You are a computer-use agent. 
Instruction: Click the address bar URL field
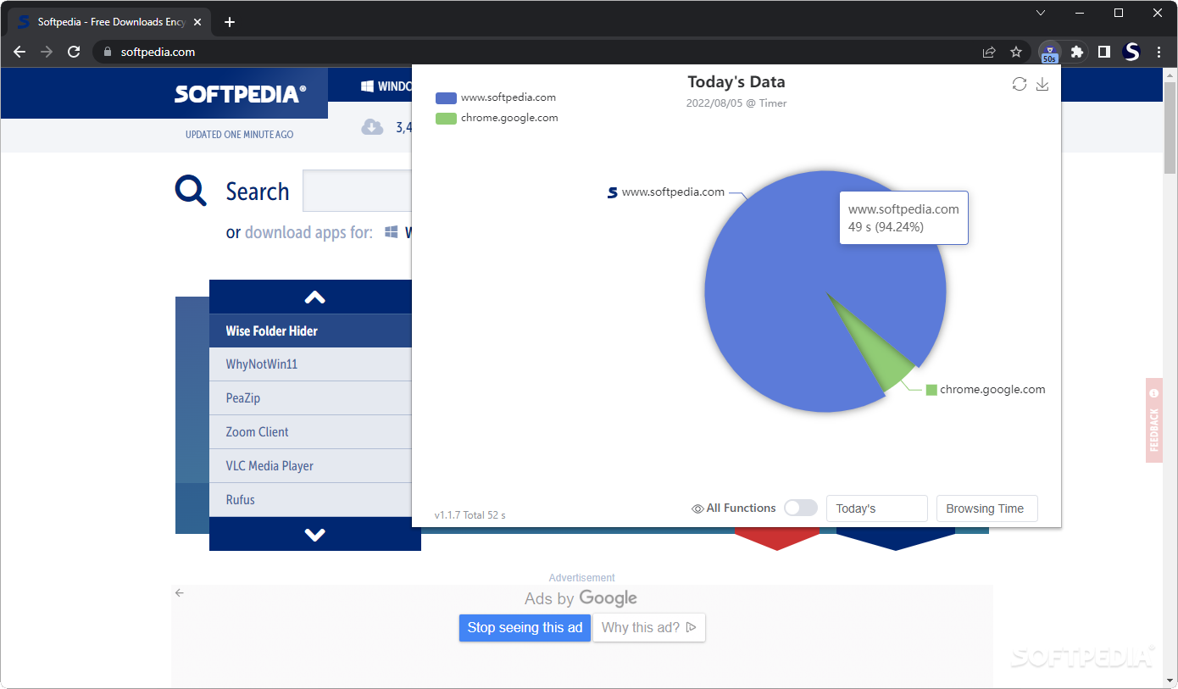tap(542, 52)
